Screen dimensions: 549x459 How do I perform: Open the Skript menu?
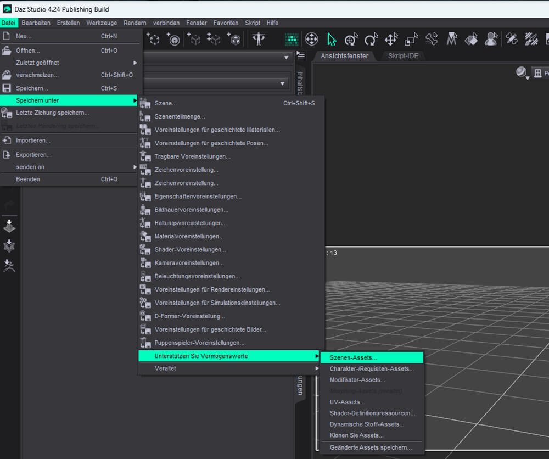pyautogui.click(x=253, y=23)
